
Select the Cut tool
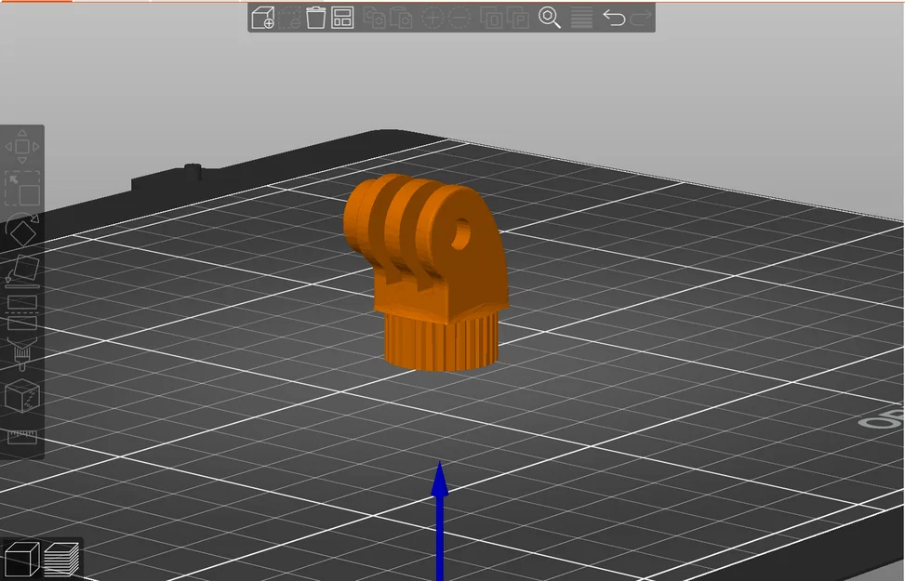click(22, 312)
